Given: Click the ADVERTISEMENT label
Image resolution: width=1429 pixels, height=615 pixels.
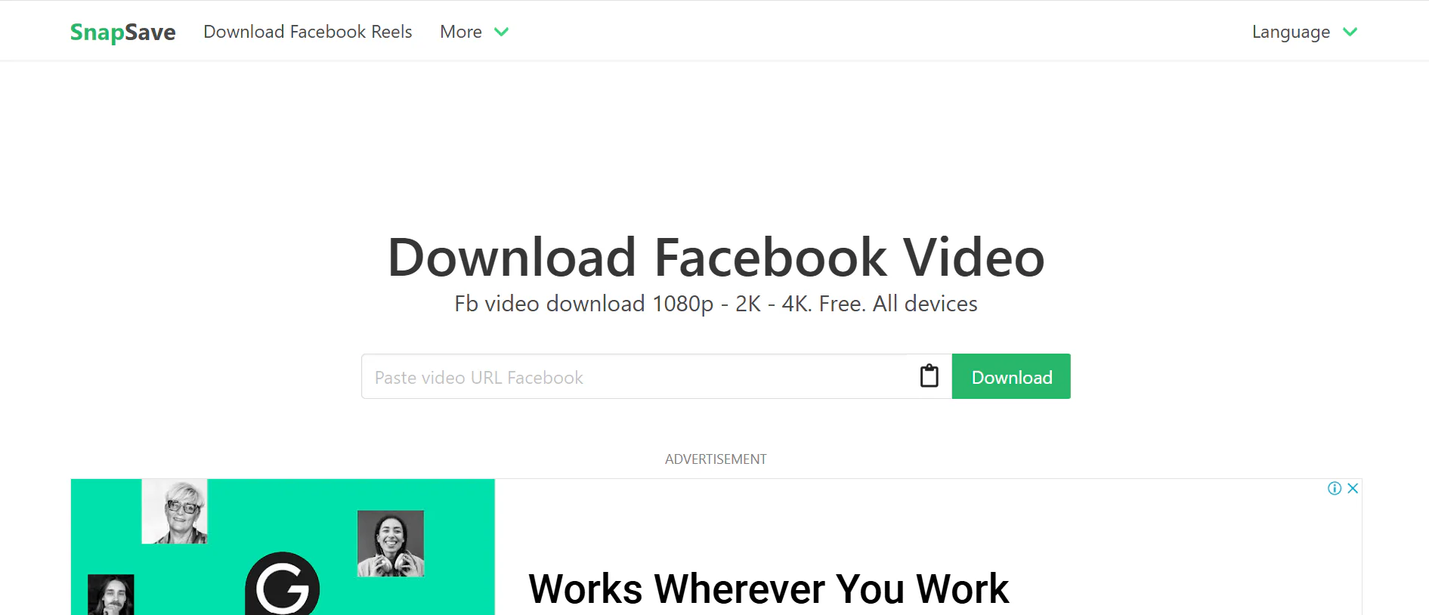Looking at the screenshot, I should pos(716,459).
